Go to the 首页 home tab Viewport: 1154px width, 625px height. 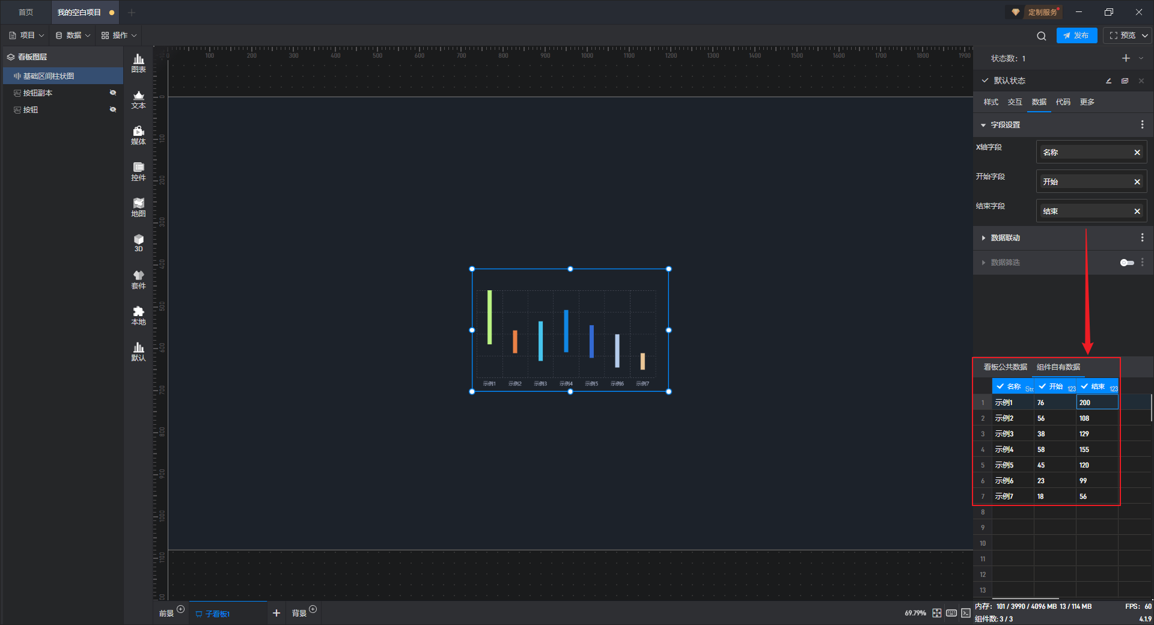click(26, 12)
